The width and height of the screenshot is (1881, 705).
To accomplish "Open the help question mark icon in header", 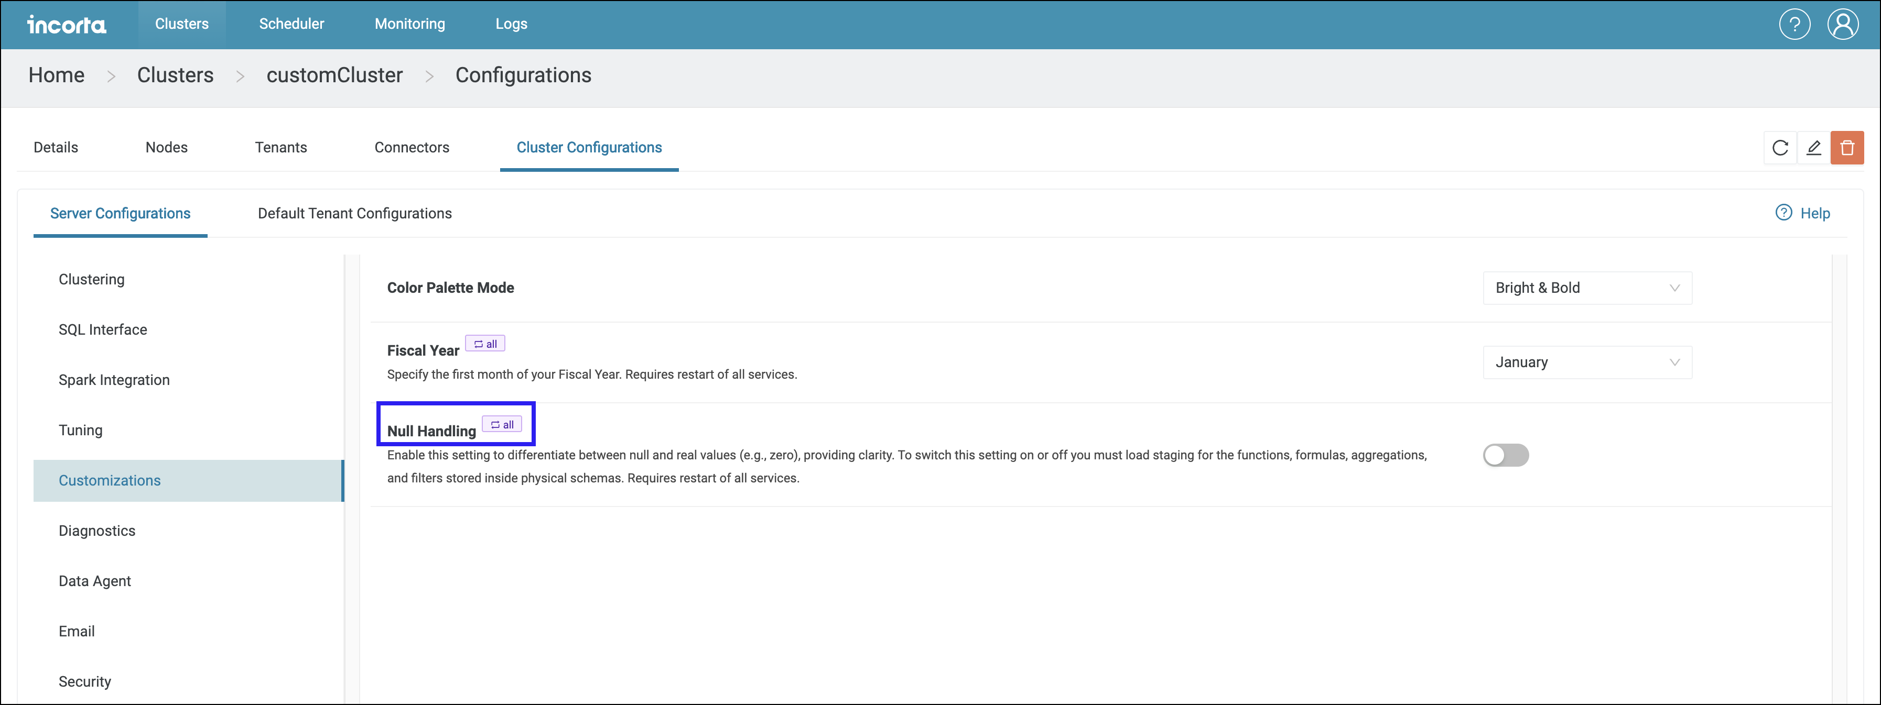I will click(x=1794, y=24).
